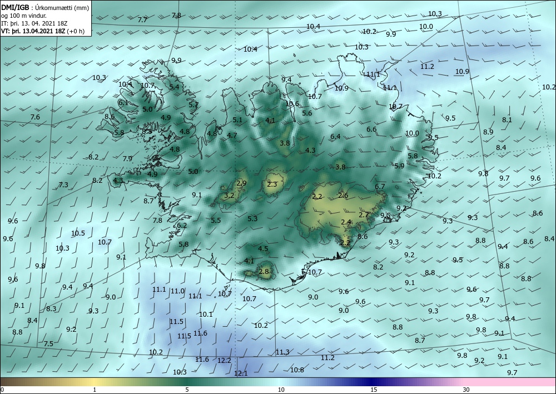Click the 11.0 value southwest of Iceland
Image resolution: width=556 pixels, height=394 pixels.
(177, 291)
